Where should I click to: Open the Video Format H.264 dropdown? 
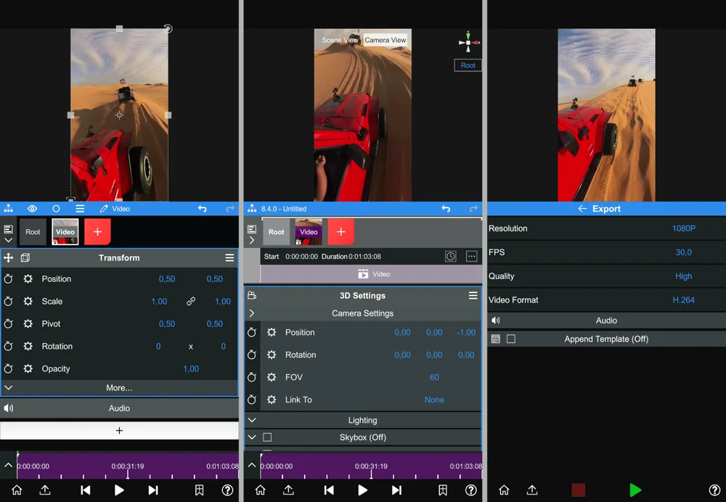coord(683,300)
